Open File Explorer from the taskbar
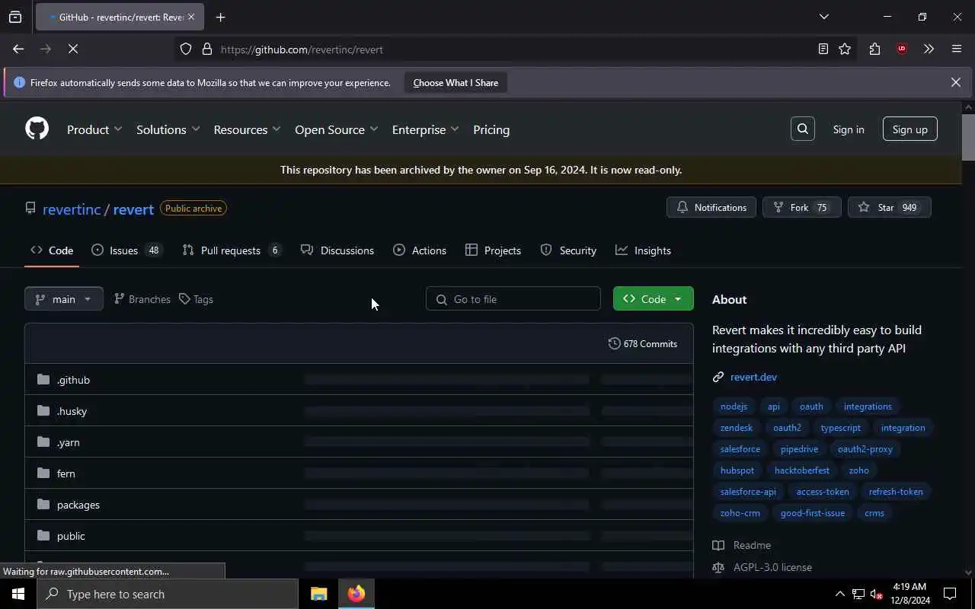The image size is (975, 609). coord(318,594)
